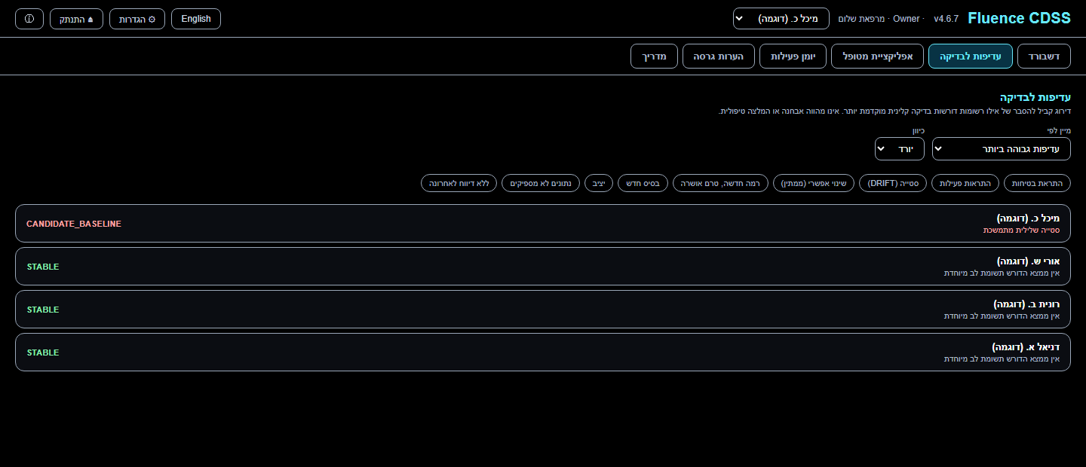
Task: Enable the ללא דיווח לאחרונה filter chip
Action: click(459, 183)
